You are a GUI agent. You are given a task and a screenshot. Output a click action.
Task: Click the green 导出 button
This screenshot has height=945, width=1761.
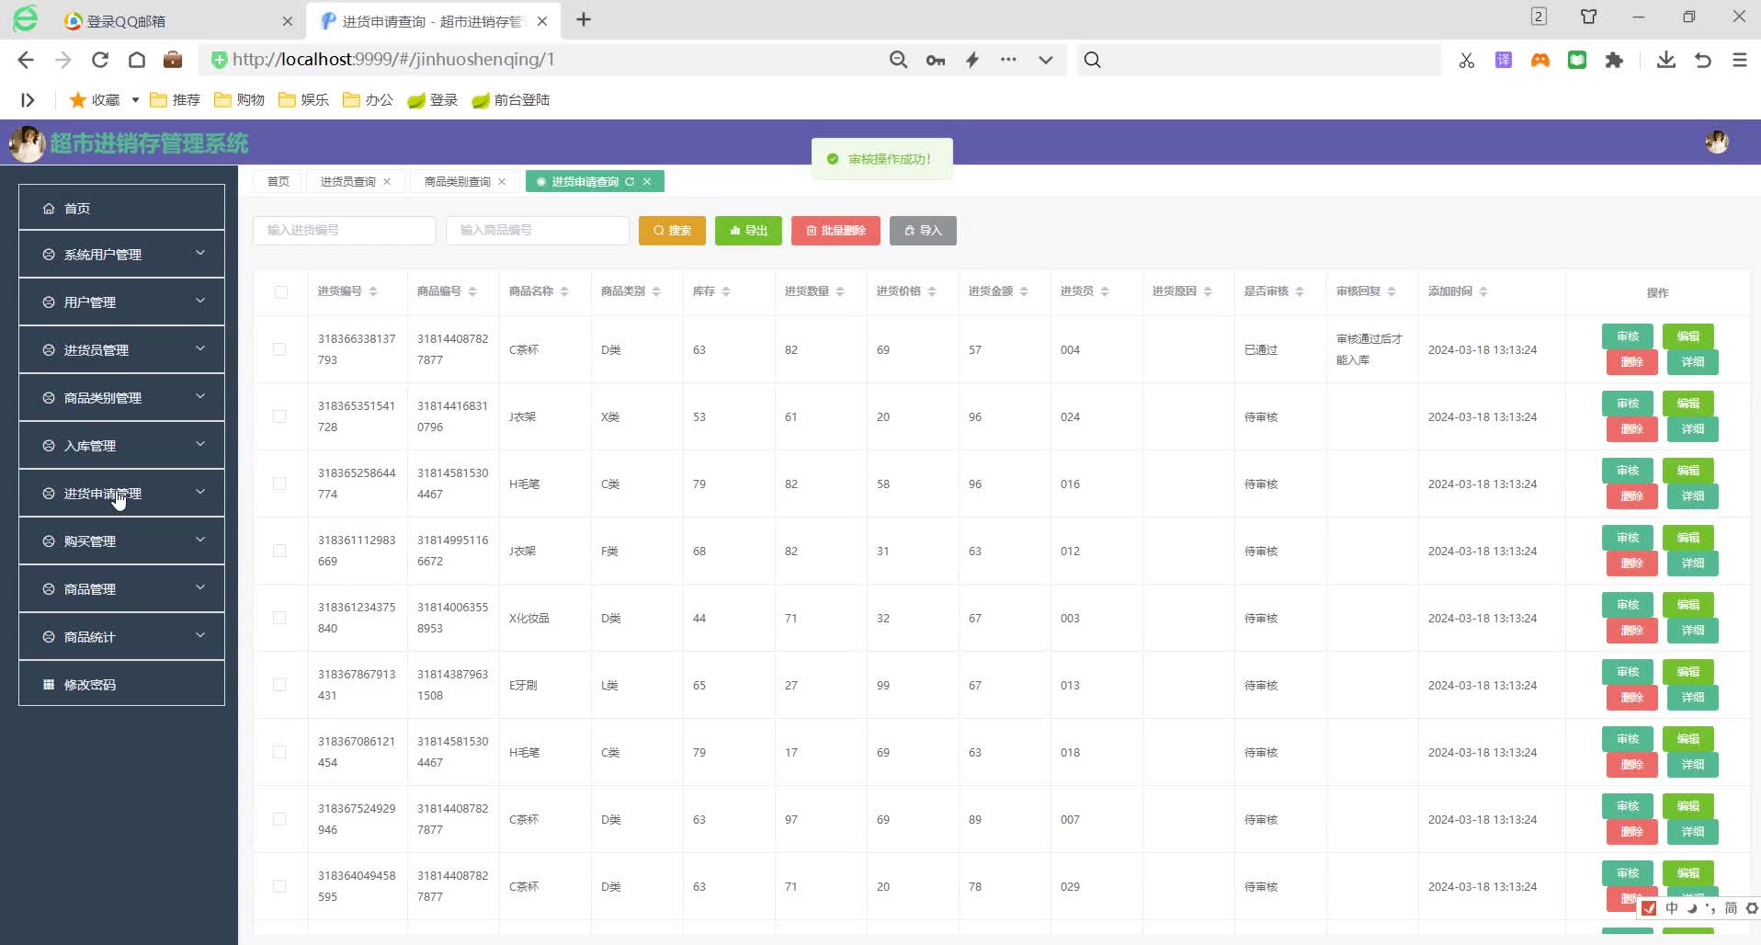click(748, 231)
